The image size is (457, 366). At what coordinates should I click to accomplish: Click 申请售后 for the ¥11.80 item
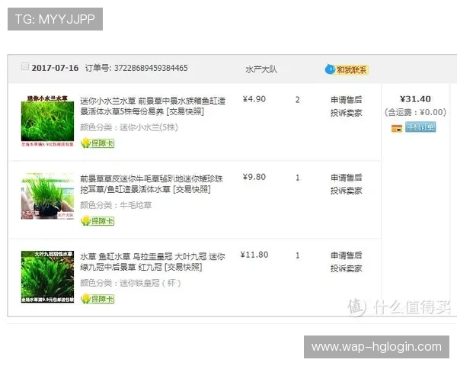point(347,255)
